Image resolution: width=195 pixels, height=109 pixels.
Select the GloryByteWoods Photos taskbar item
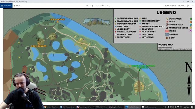tap(133, 107)
